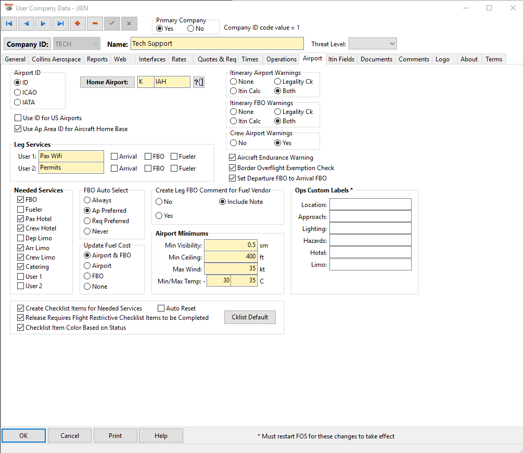Delete record with minus icon
Image resolution: width=523 pixels, height=453 pixels.
point(95,24)
